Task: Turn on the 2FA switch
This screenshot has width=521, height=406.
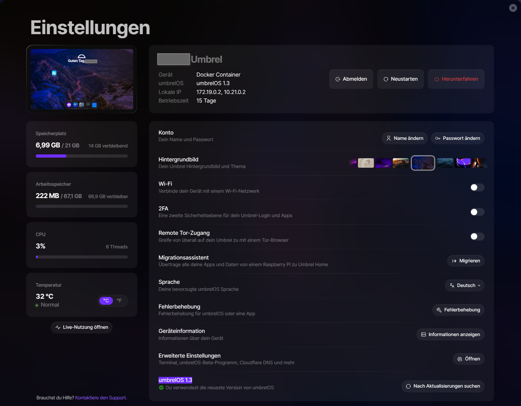Action: 477,212
